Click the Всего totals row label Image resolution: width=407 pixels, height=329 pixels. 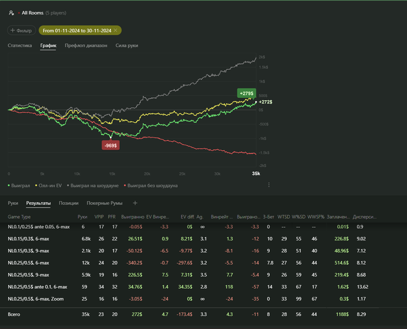coord(14,314)
